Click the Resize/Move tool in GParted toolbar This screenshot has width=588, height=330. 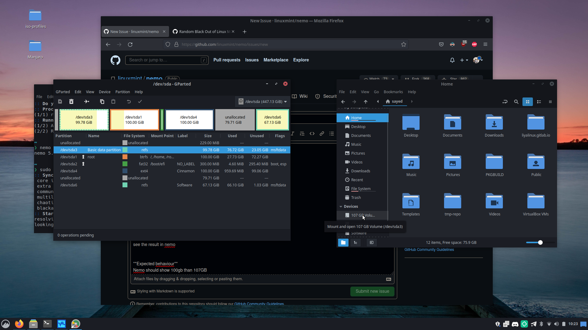pos(87,101)
